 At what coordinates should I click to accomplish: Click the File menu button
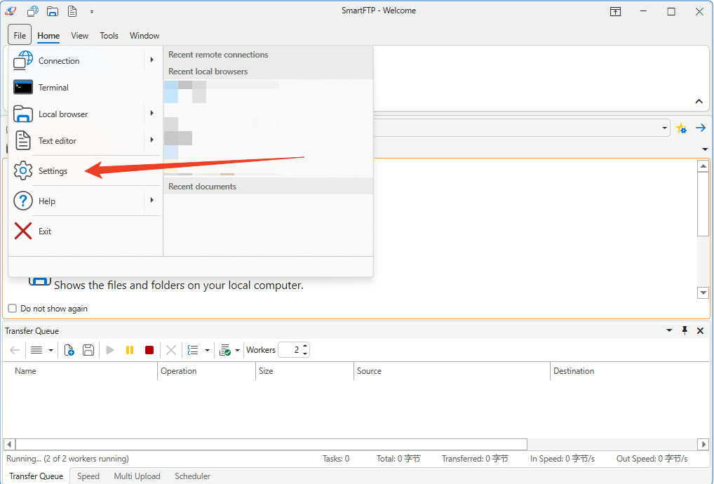coord(20,35)
